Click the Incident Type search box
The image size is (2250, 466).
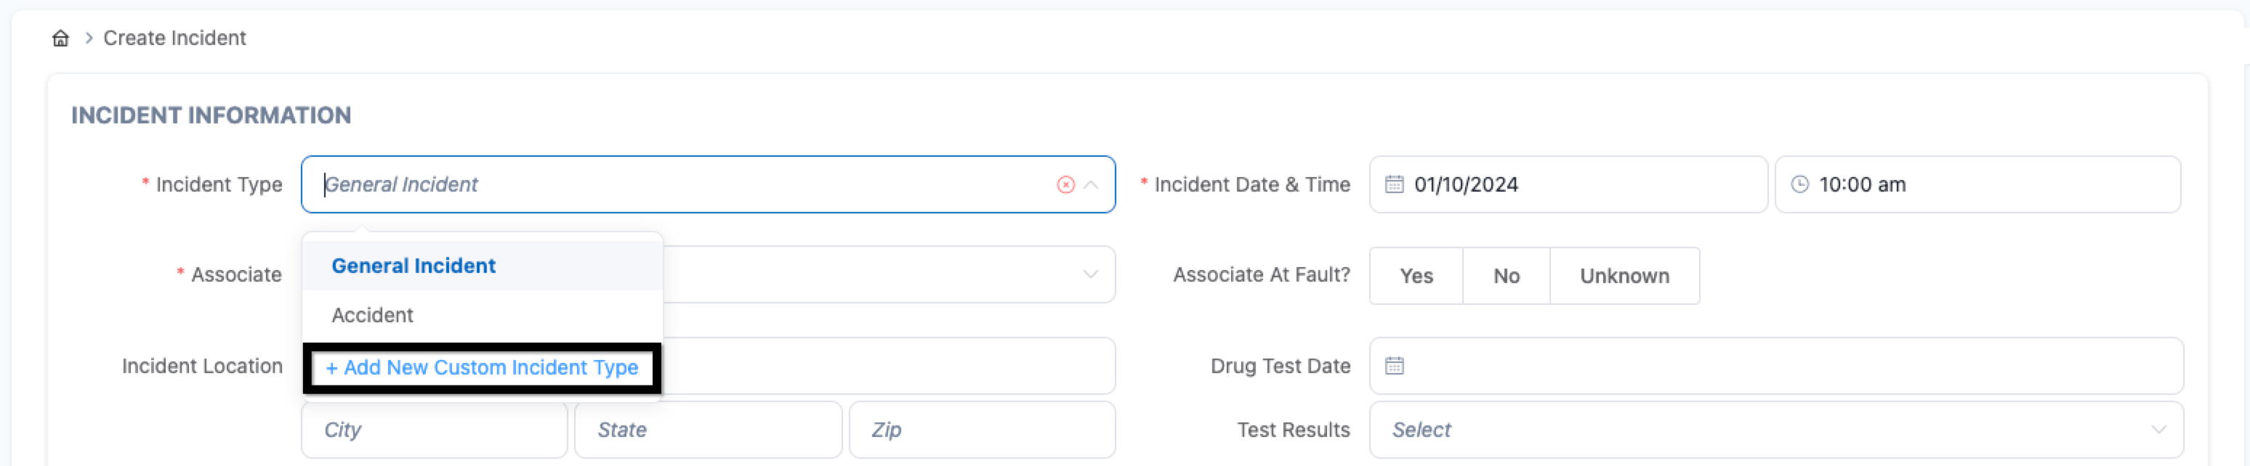681,185
